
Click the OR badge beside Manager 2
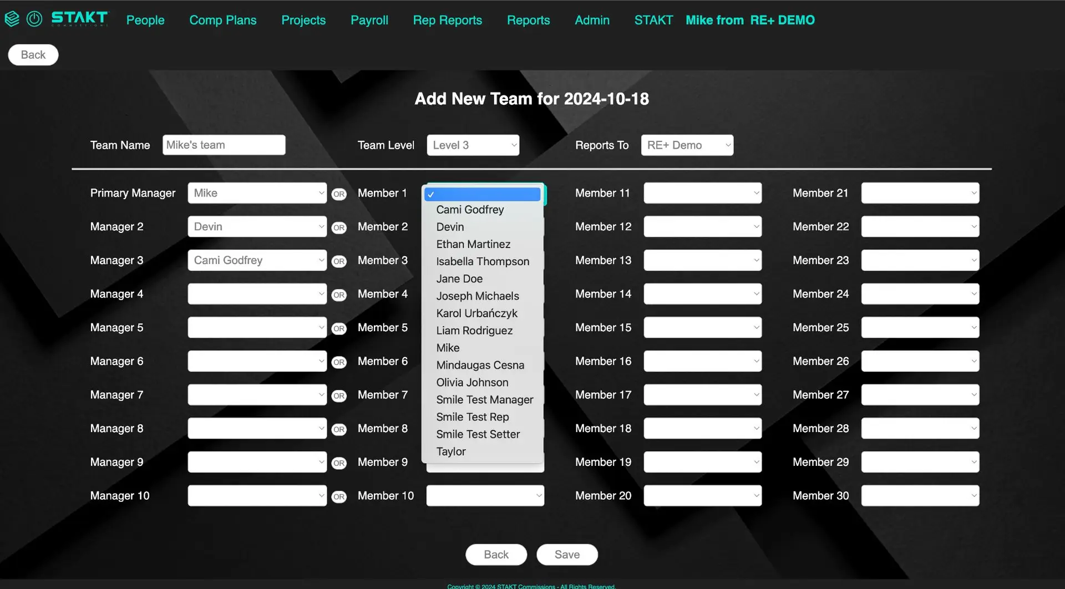pyautogui.click(x=339, y=228)
